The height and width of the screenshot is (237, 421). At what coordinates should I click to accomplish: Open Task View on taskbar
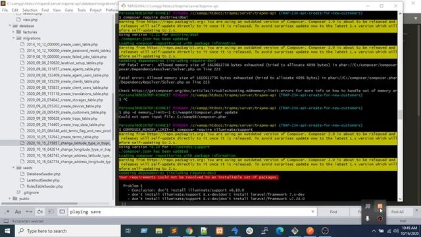[128, 231]
